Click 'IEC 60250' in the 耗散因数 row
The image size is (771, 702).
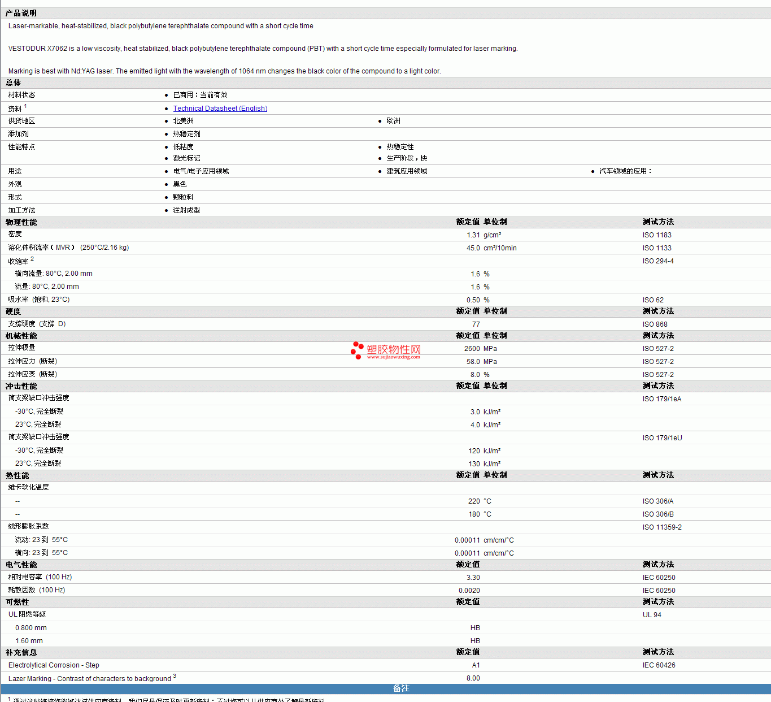click(659, 591)
